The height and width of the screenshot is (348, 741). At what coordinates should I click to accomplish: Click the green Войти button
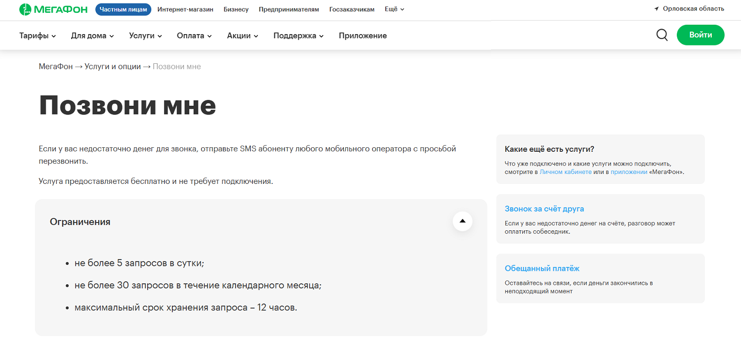(700, 35)
